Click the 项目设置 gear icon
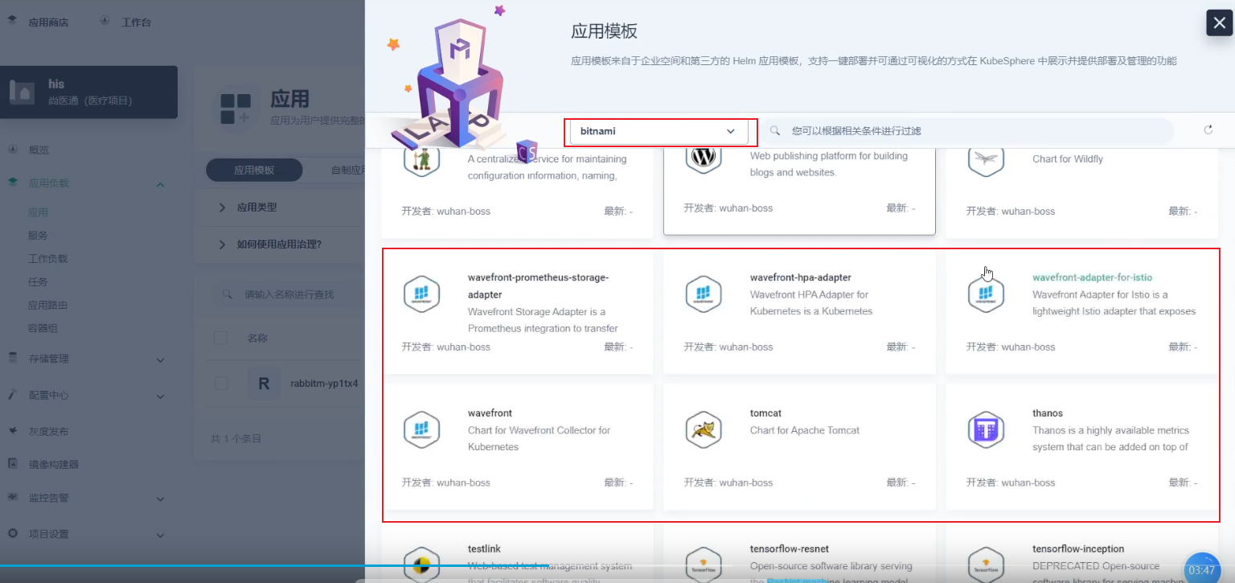Viewport: 1235px width, 583px height. (x=13, y=534)
